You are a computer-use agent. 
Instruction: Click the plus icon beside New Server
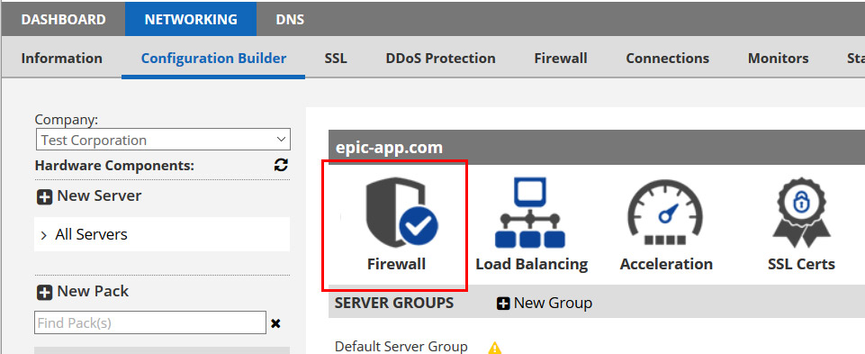coord(44,197)
